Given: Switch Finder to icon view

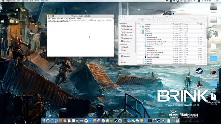Looking at the screenshot, I should click(139, 20).
